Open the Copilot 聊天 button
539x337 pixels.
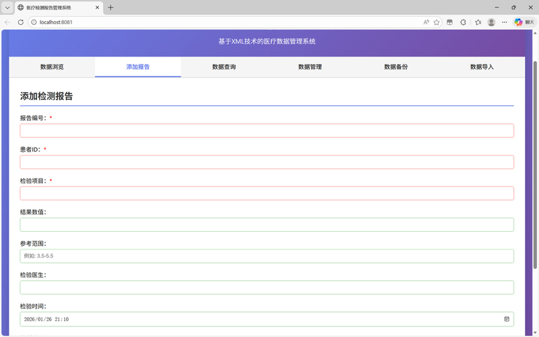[524, 22]
